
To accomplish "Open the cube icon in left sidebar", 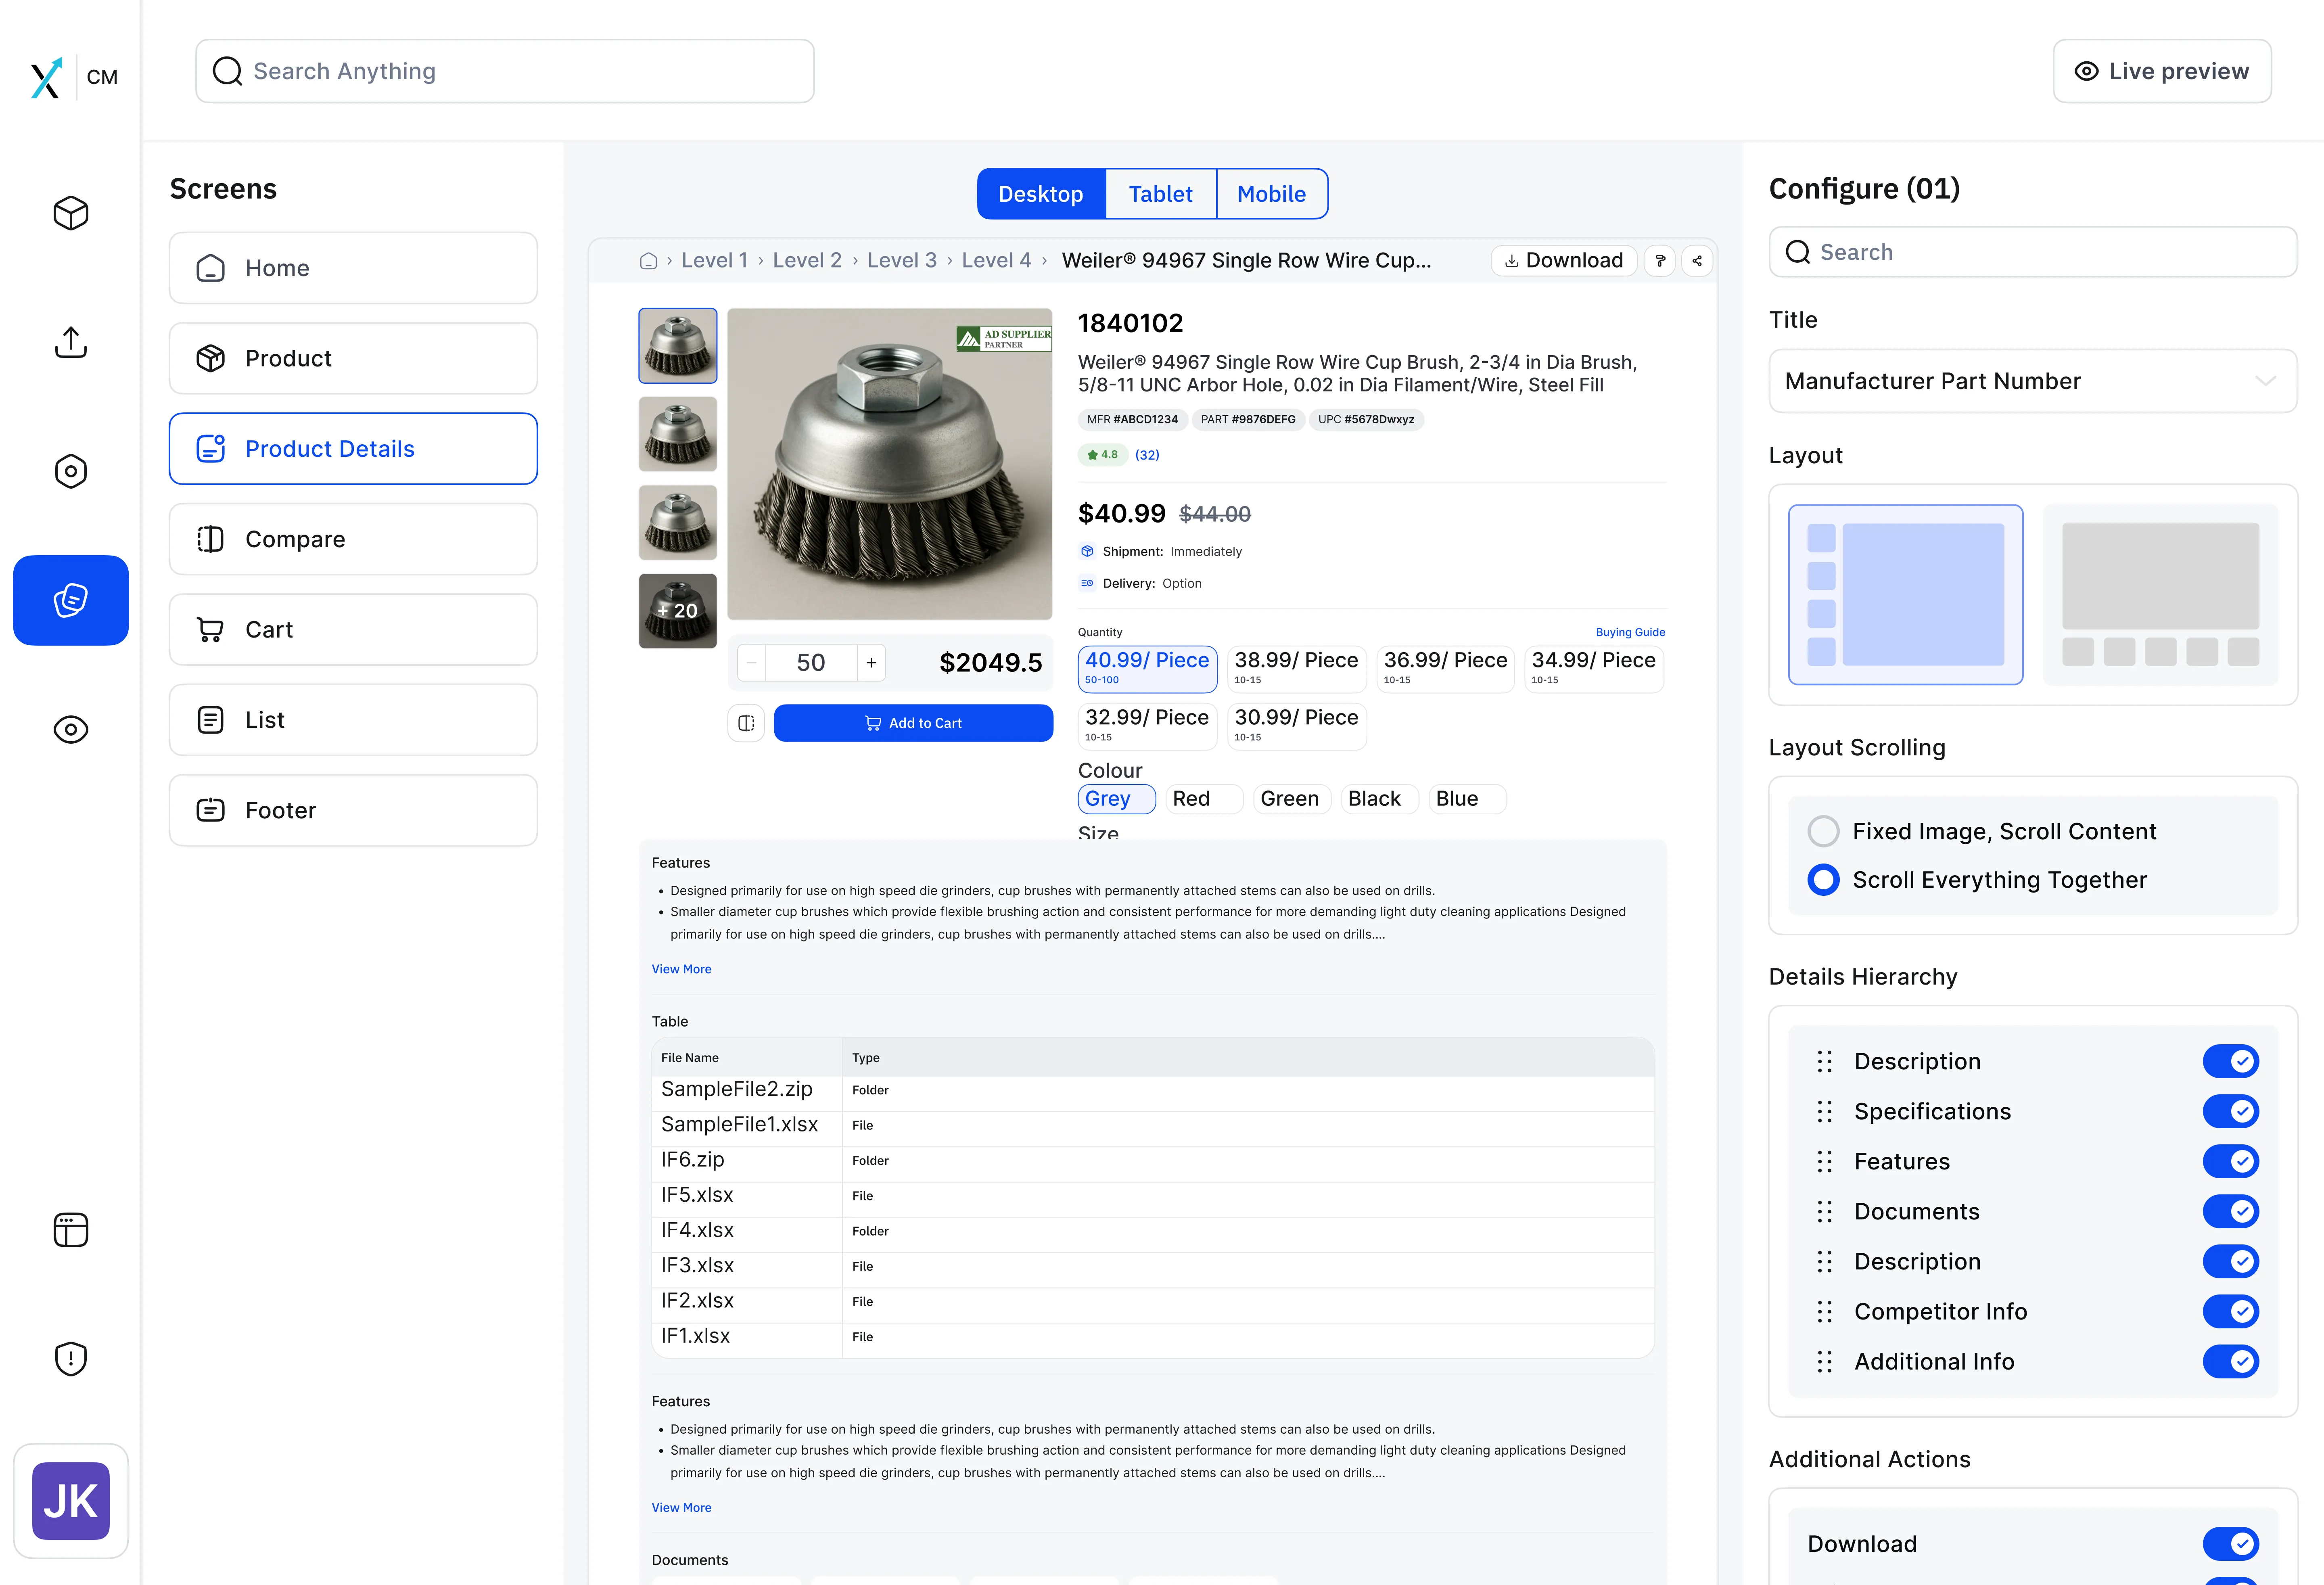I will 71,213.
